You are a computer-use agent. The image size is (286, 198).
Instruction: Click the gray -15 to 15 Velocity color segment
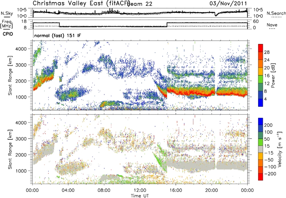tap(261, 149)
